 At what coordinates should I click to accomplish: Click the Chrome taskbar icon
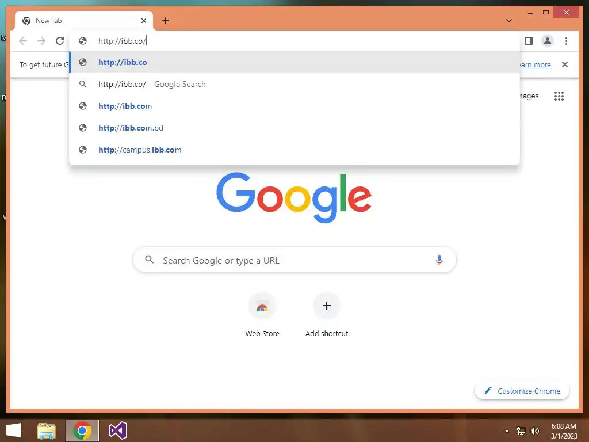click(x=82, y=430)
